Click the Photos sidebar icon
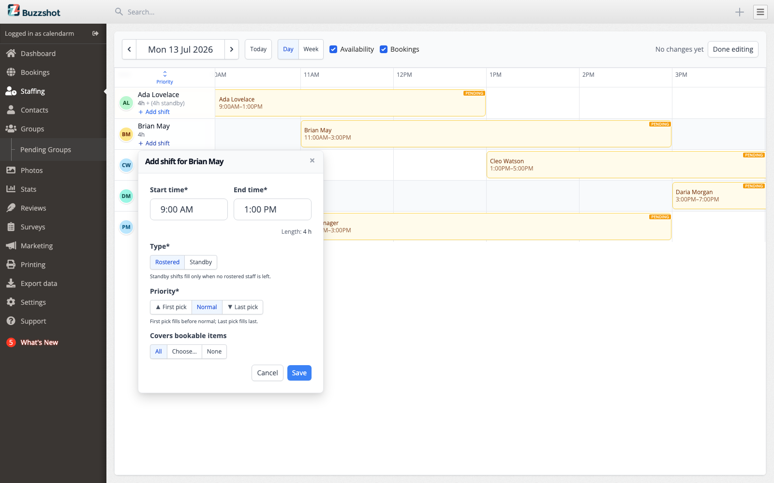 coord(11,170)
